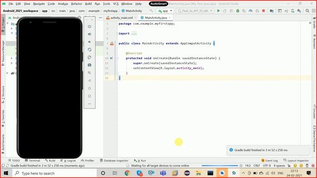
Task: Open Microsoft Teams from the taskbar
Action: click(163, 173)
